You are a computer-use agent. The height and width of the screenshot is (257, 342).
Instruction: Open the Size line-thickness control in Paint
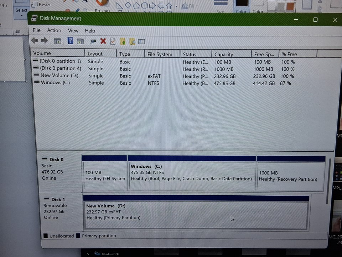221,6
